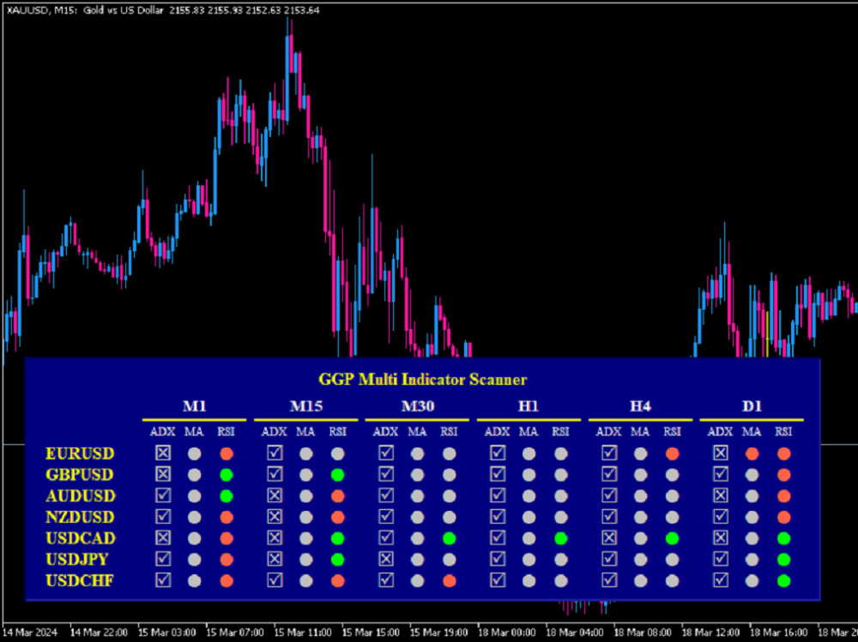The height and width of the screenshot is (642, 858).
Task: Click USDCHF RSI dot under M15
Action: click(x=337, y=581)
